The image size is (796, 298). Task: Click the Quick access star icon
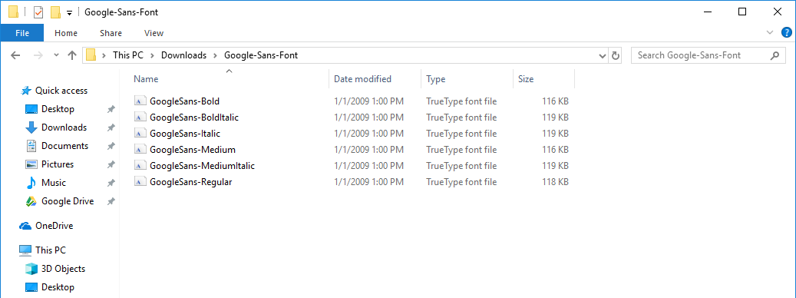(25, 91)
